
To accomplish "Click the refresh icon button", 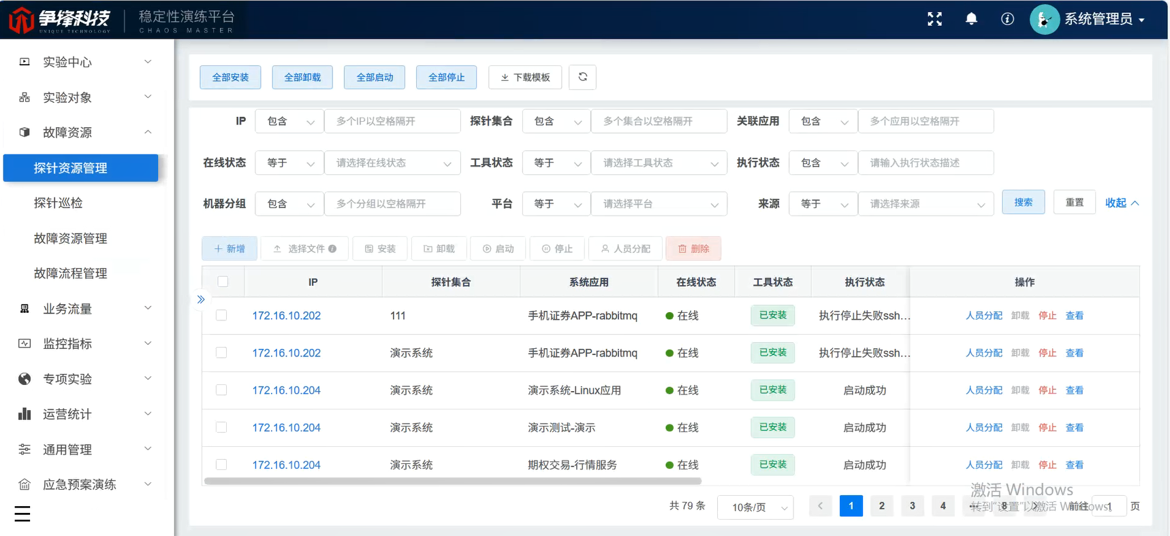I will point(583,77).
